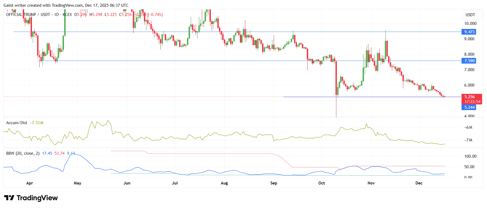Click the 7.000 price axis tick
This screenshot has height=208, width=487.
(x=469, y=70)
